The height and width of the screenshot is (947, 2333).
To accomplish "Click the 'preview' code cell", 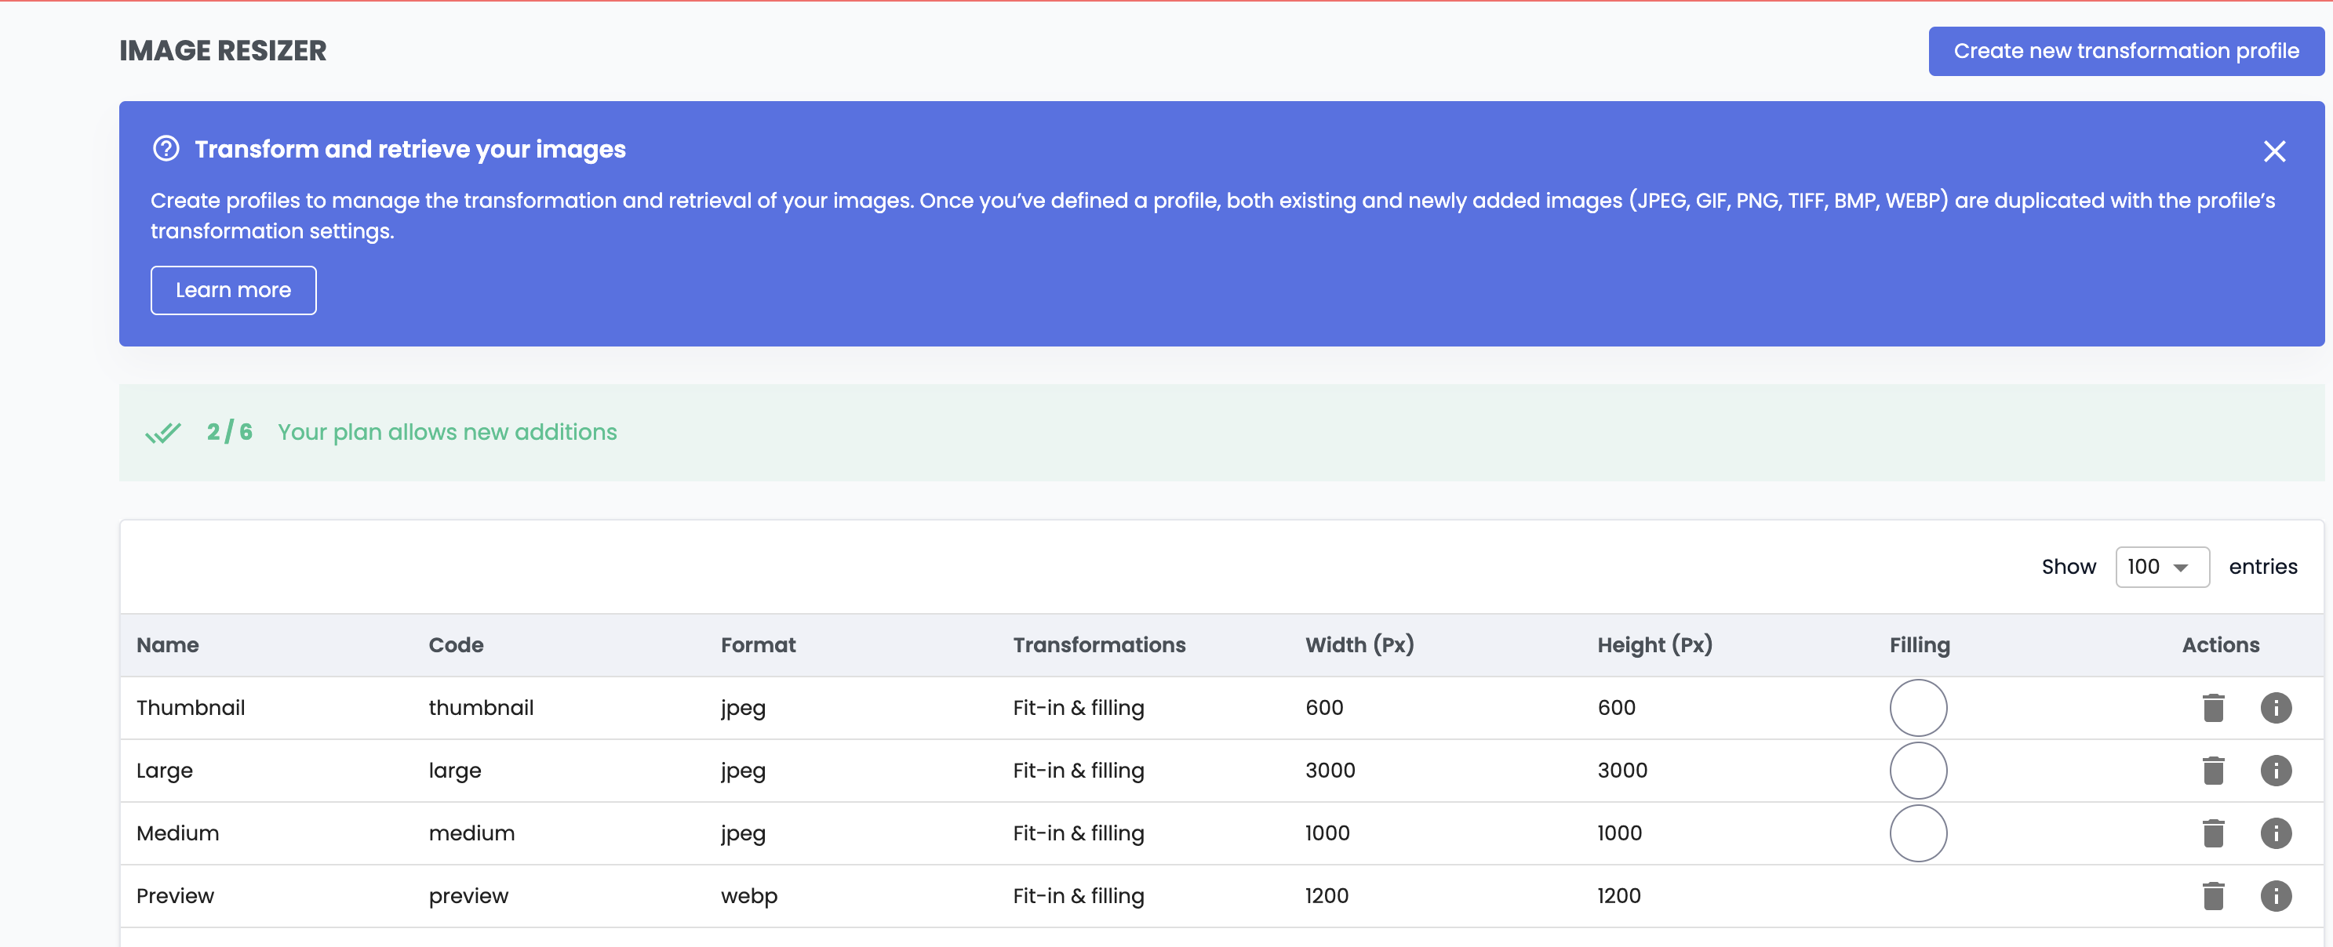I will 468,895.
